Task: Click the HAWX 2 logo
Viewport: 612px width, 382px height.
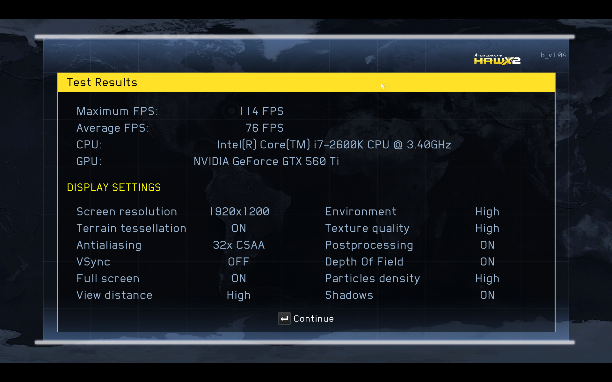Action: (497, 59)
